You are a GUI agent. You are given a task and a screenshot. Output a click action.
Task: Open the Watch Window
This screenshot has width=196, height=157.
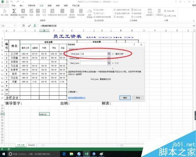[x=150, y=13]
